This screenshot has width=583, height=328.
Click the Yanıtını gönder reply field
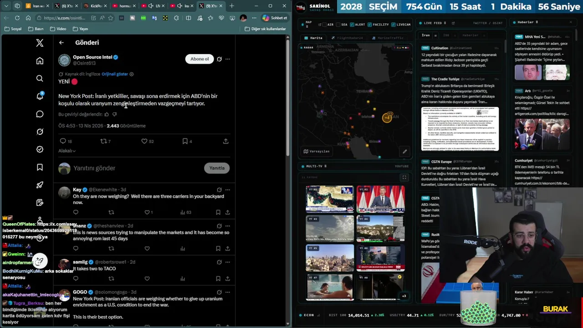(137, 168)
